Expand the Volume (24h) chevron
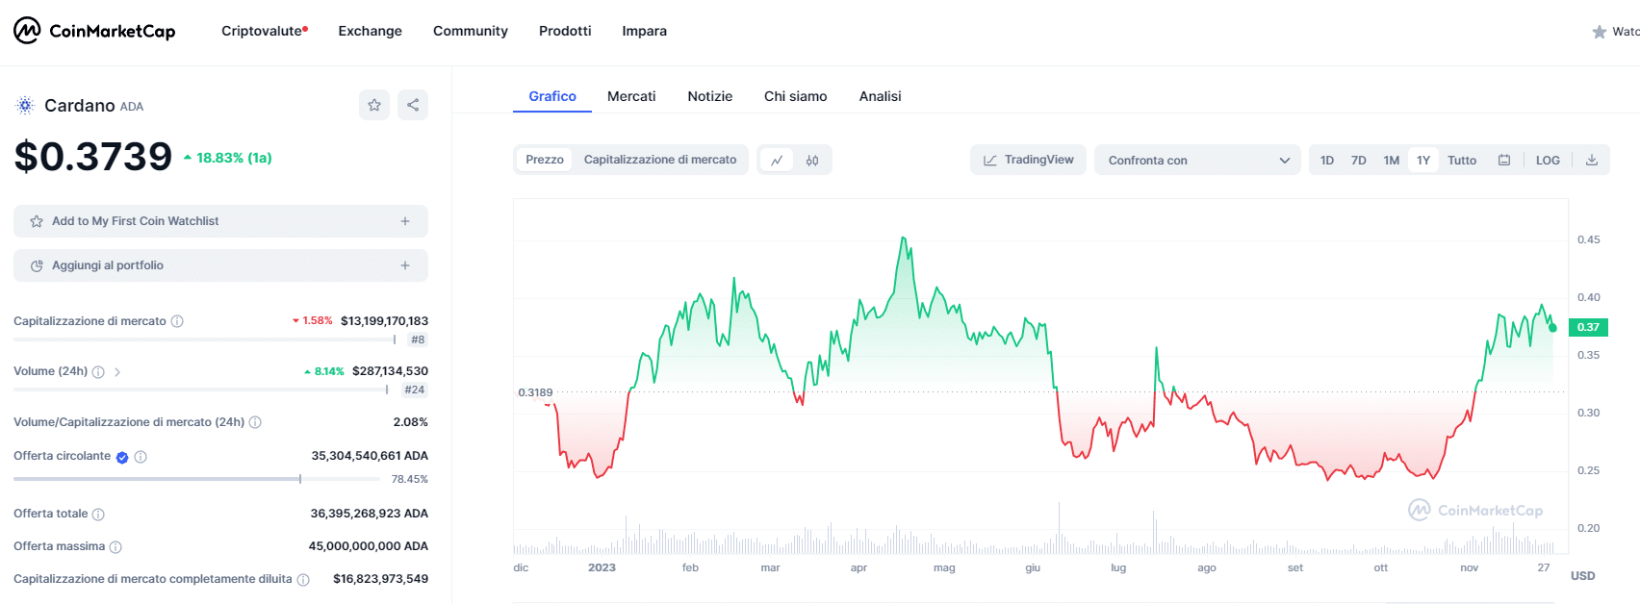 (x=117, y=372)
